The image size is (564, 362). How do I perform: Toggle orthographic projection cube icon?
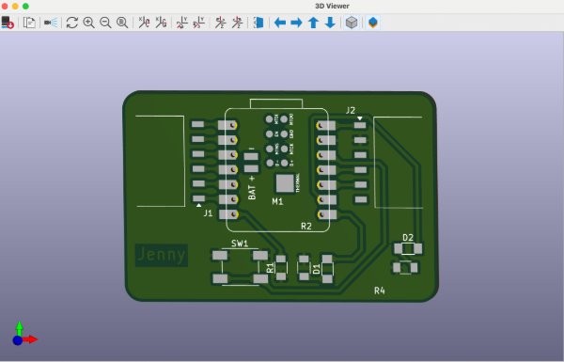(x=352, y=23)
